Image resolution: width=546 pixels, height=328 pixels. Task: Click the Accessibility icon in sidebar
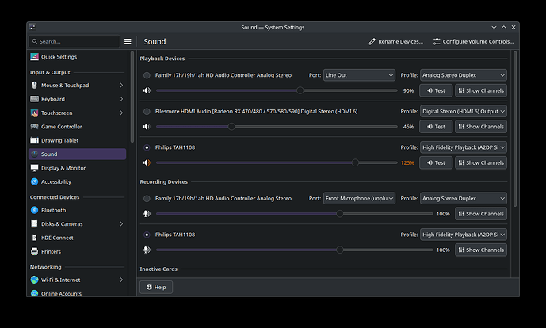[x=35, y=181]
